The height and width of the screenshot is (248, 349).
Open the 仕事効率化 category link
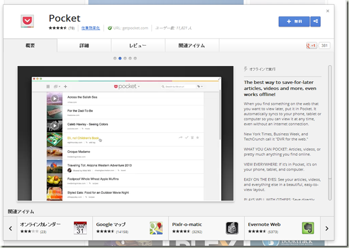(x=91, y=28)
